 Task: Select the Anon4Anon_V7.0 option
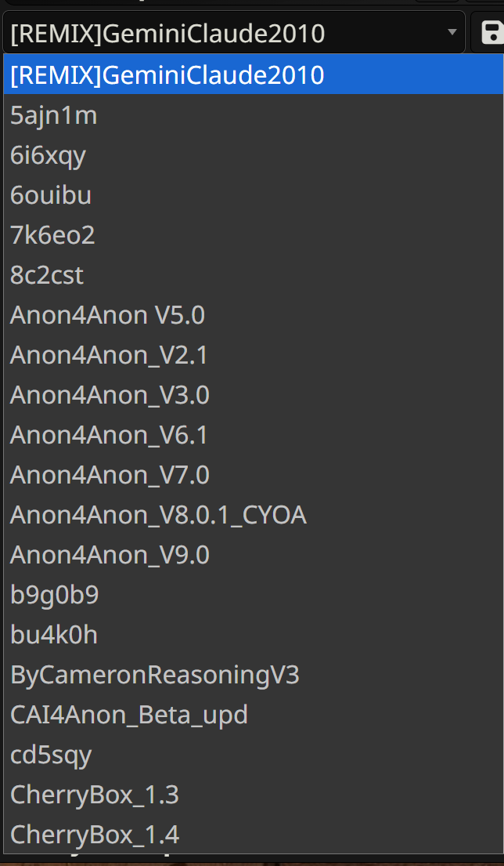(x=110, y=476)
